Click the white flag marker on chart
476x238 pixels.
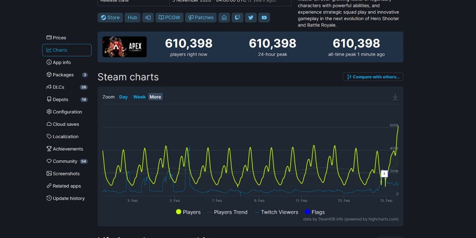[x=384, y=173]
